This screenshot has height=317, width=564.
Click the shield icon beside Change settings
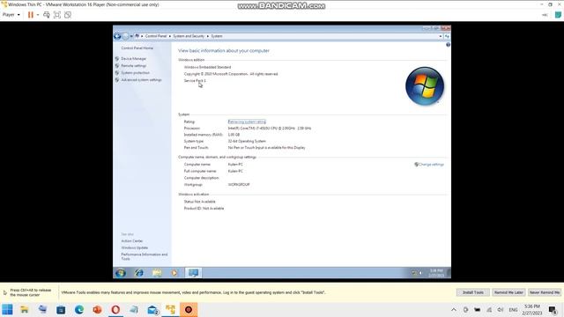pos(416,165)
